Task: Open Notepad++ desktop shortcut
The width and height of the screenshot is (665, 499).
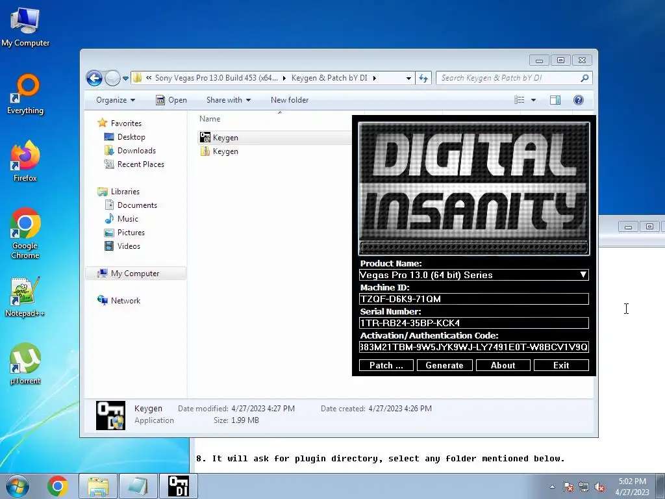Action: [25, 297]
